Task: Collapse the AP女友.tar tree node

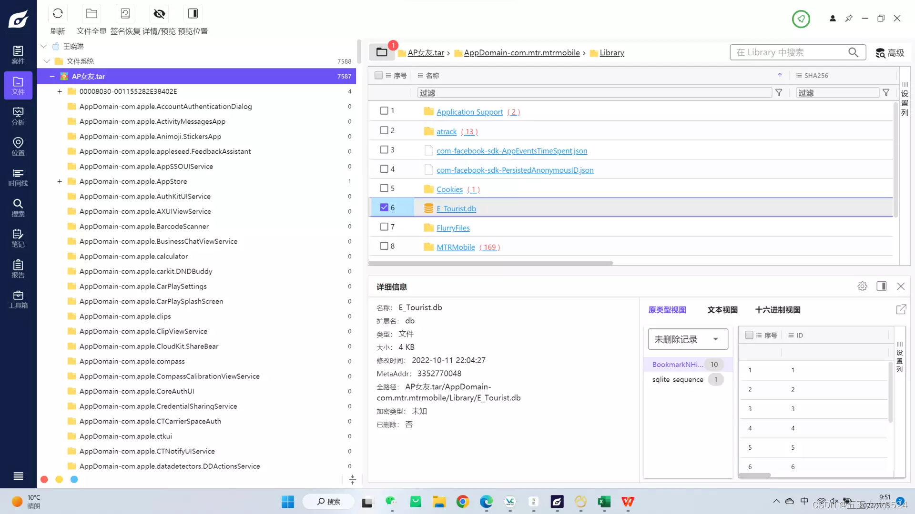Action: pyautogui.click(x=52, y=76)
